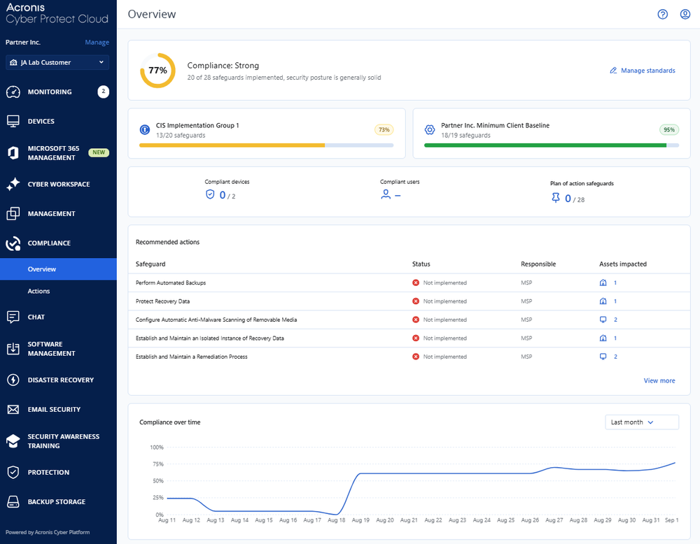Click the Compliance checkmark icon in sidebar
700x544 pixels.
tap(13, 243)
